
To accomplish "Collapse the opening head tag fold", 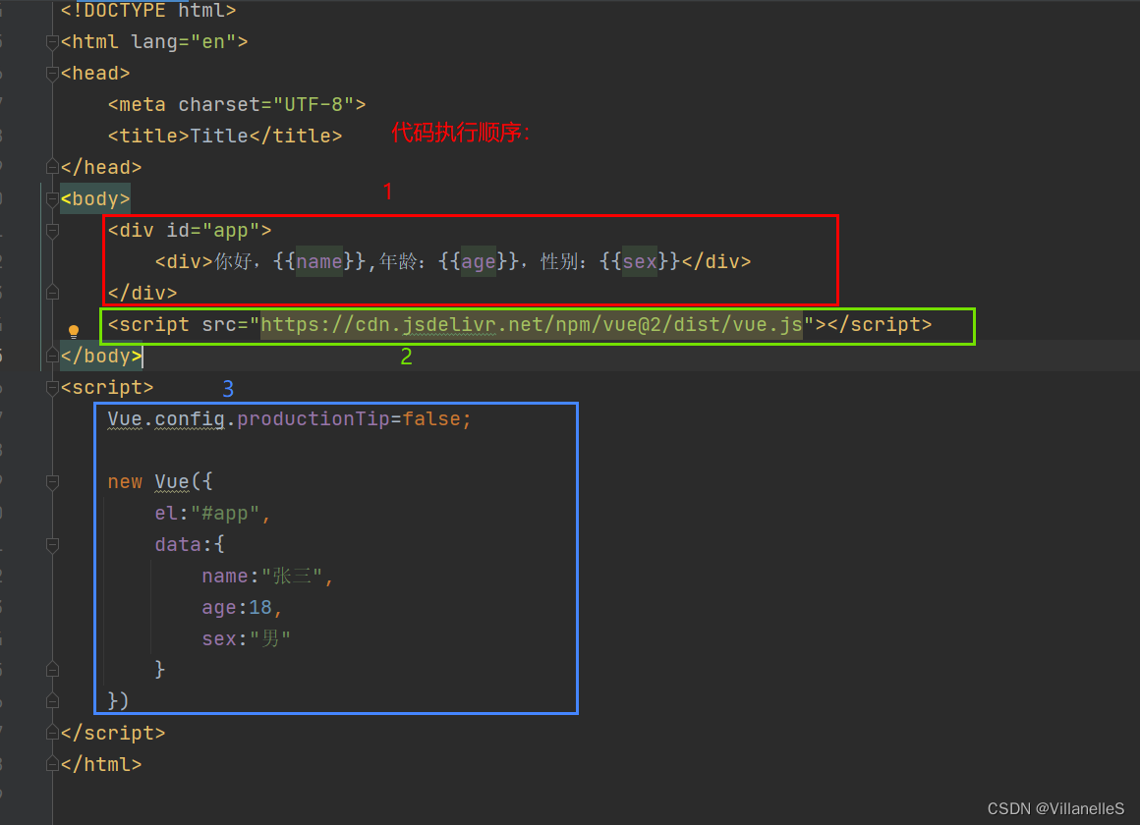I will (52, 74).
